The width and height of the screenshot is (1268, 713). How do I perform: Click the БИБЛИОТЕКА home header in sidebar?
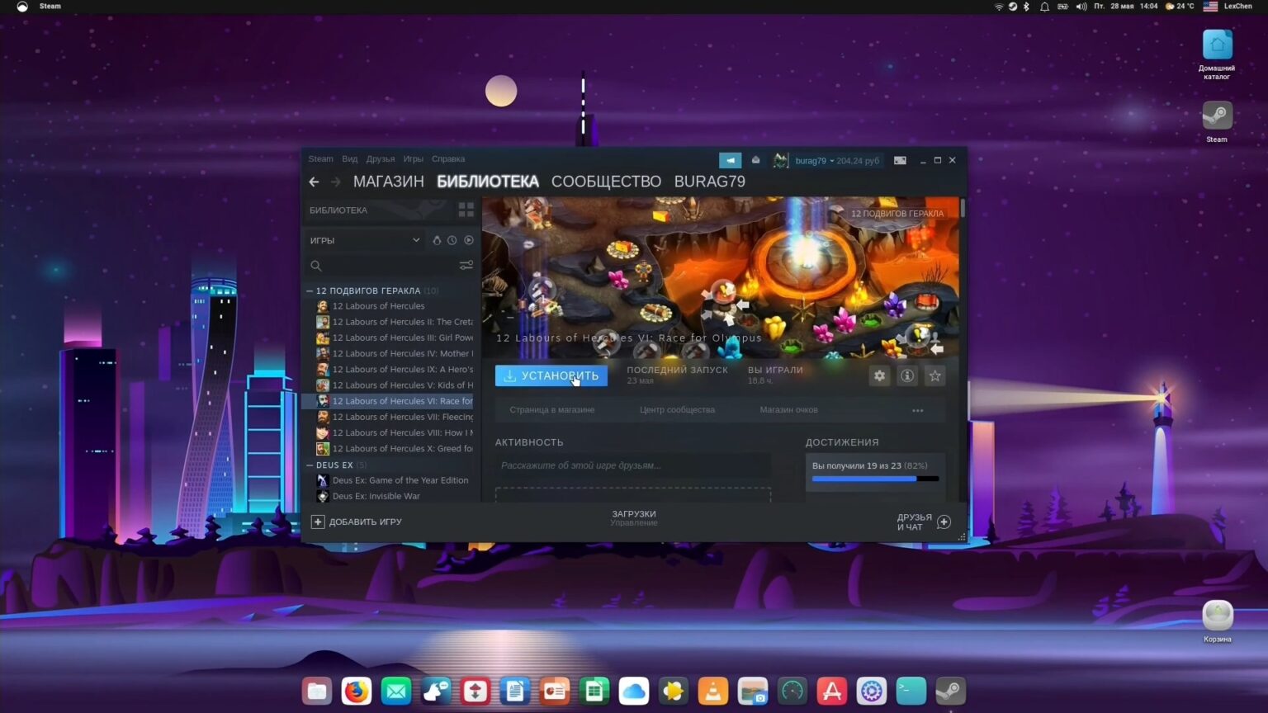pos(338,210)
